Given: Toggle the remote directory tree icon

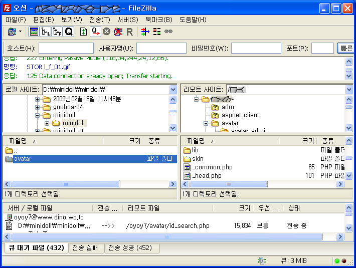Looking at the screenshot, I should click(x=57, y=32).
